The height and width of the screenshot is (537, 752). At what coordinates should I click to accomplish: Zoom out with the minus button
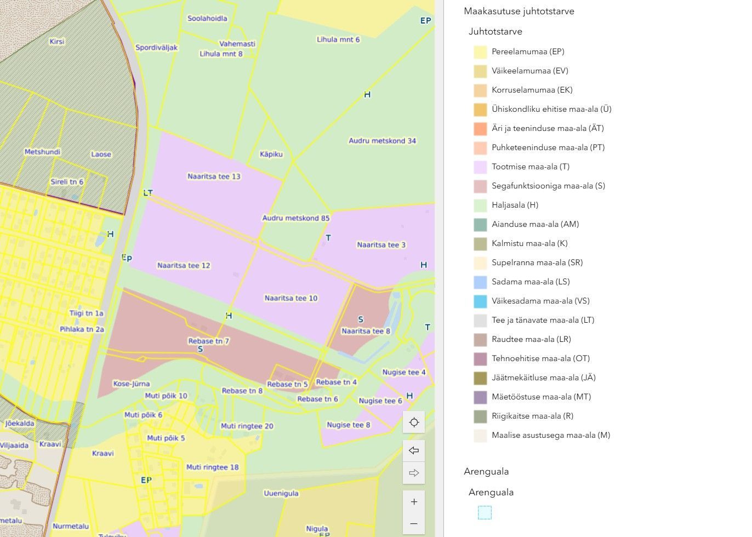point(414,524)
